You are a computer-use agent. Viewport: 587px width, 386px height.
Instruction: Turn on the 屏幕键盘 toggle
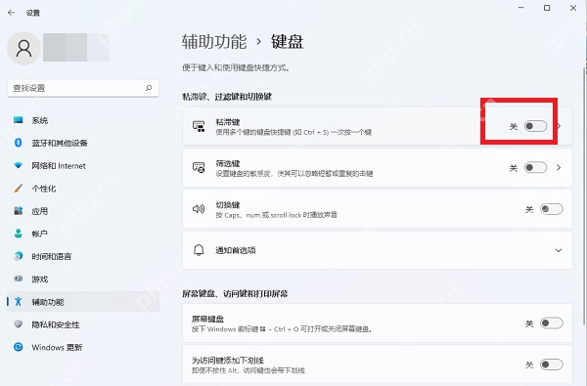tap(551, 323)
